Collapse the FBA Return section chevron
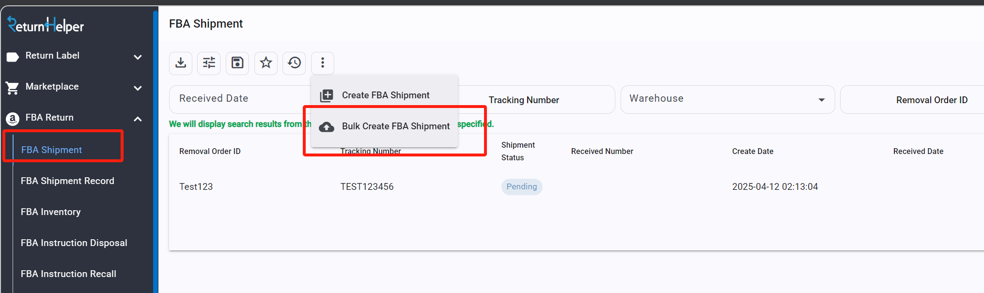 tap(138, 119)
